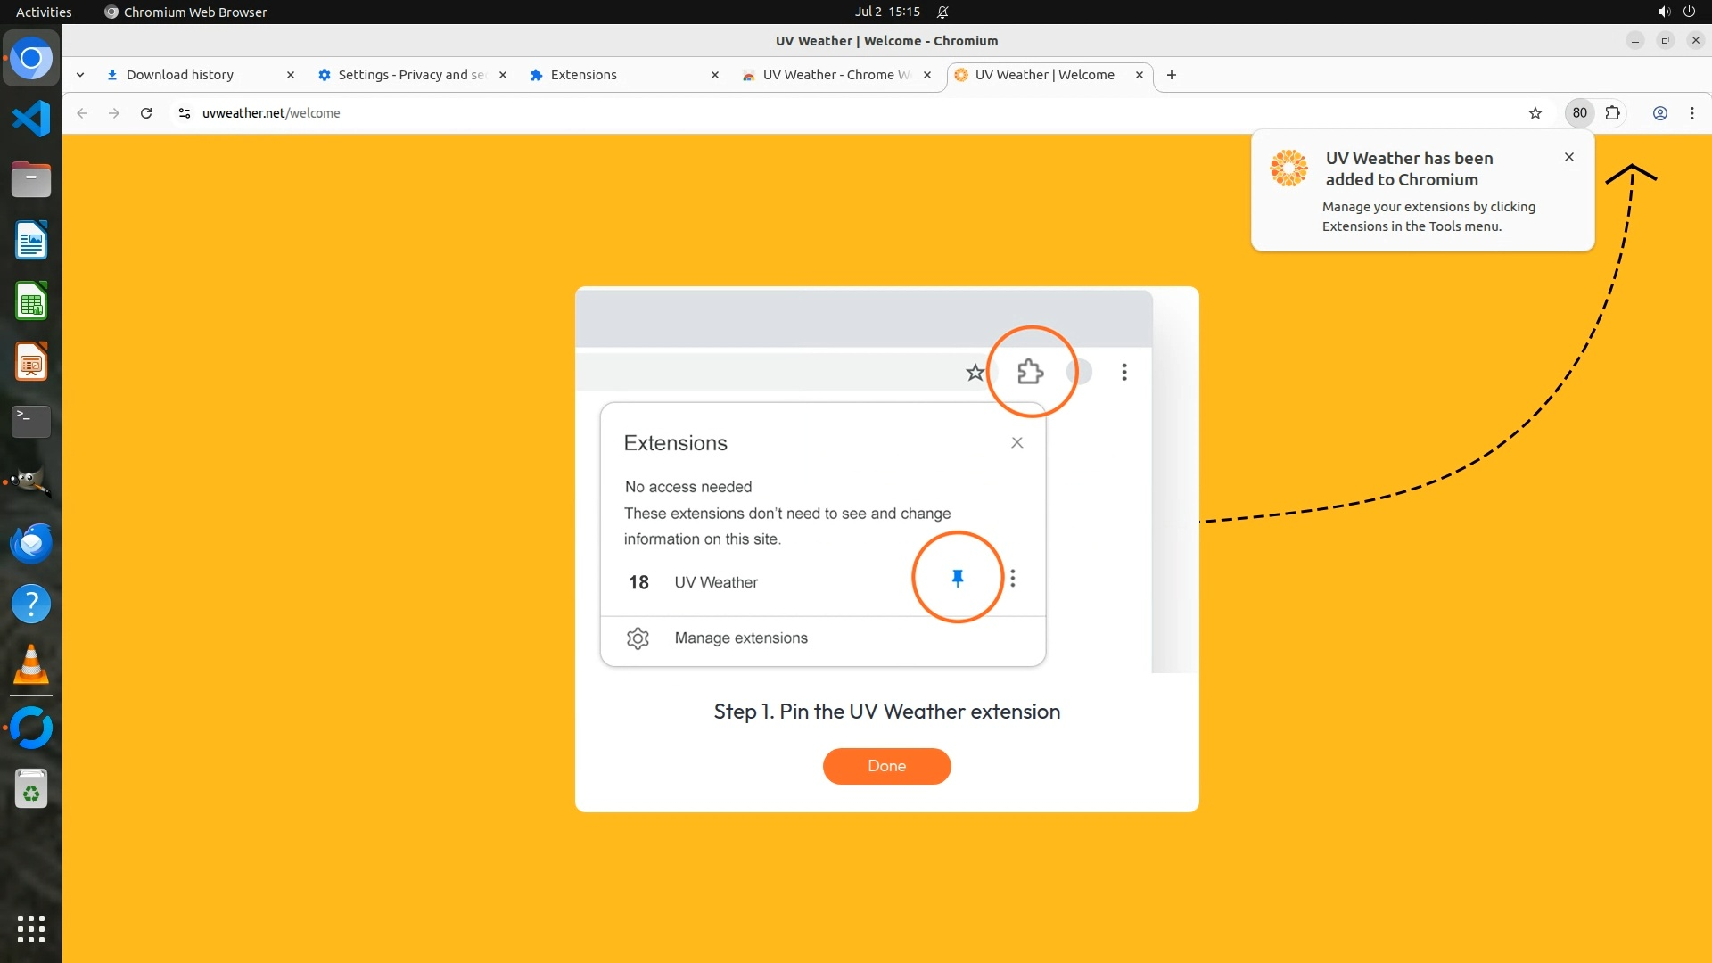This screenshot has width=1712, height=963.
Task: Click the pin illustration in tutorial image
Action: click(x=957, y=579)
